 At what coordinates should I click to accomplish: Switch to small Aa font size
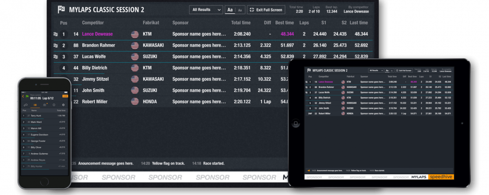tap(240, 10)
